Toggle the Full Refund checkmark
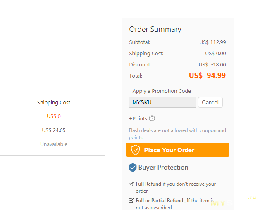Screen dimensions: 260x210 click(131, 184)
